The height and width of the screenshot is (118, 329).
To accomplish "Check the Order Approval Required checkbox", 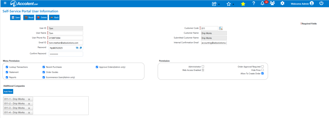I will point(262,67).
